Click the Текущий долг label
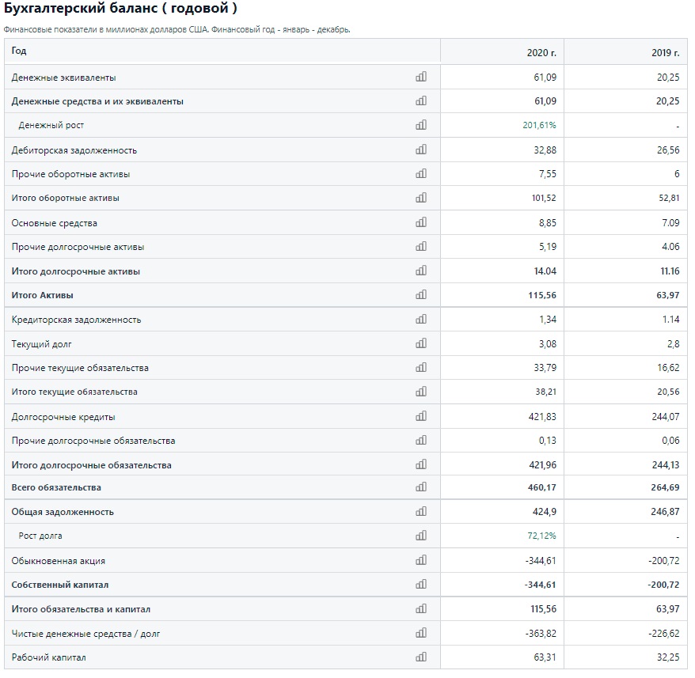 pyautogui.click(x=41, y=344)
